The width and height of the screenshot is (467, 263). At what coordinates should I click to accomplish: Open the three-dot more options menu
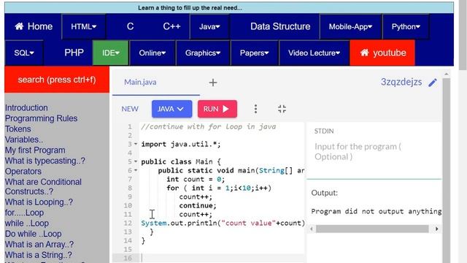tap(255, 109)
